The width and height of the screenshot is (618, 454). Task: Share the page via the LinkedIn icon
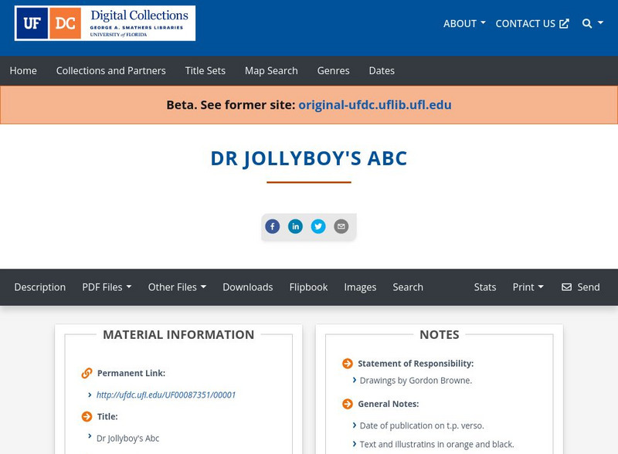(296, 226)
